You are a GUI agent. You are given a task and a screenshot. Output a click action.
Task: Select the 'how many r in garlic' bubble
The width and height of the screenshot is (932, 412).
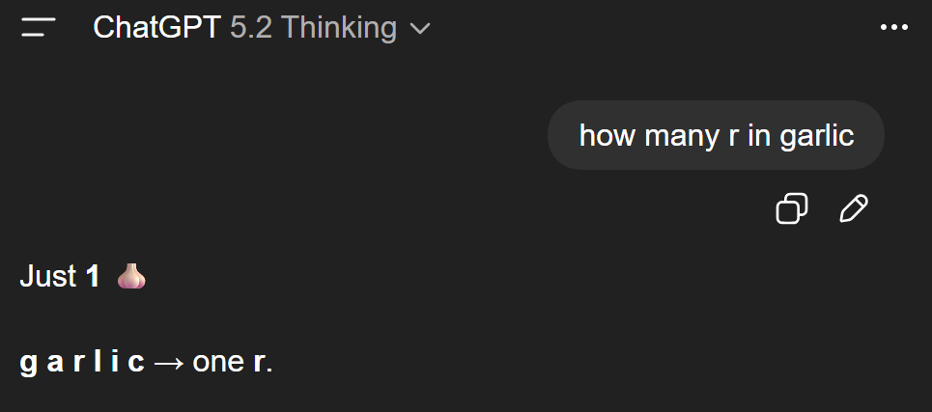tap(716, 135)
